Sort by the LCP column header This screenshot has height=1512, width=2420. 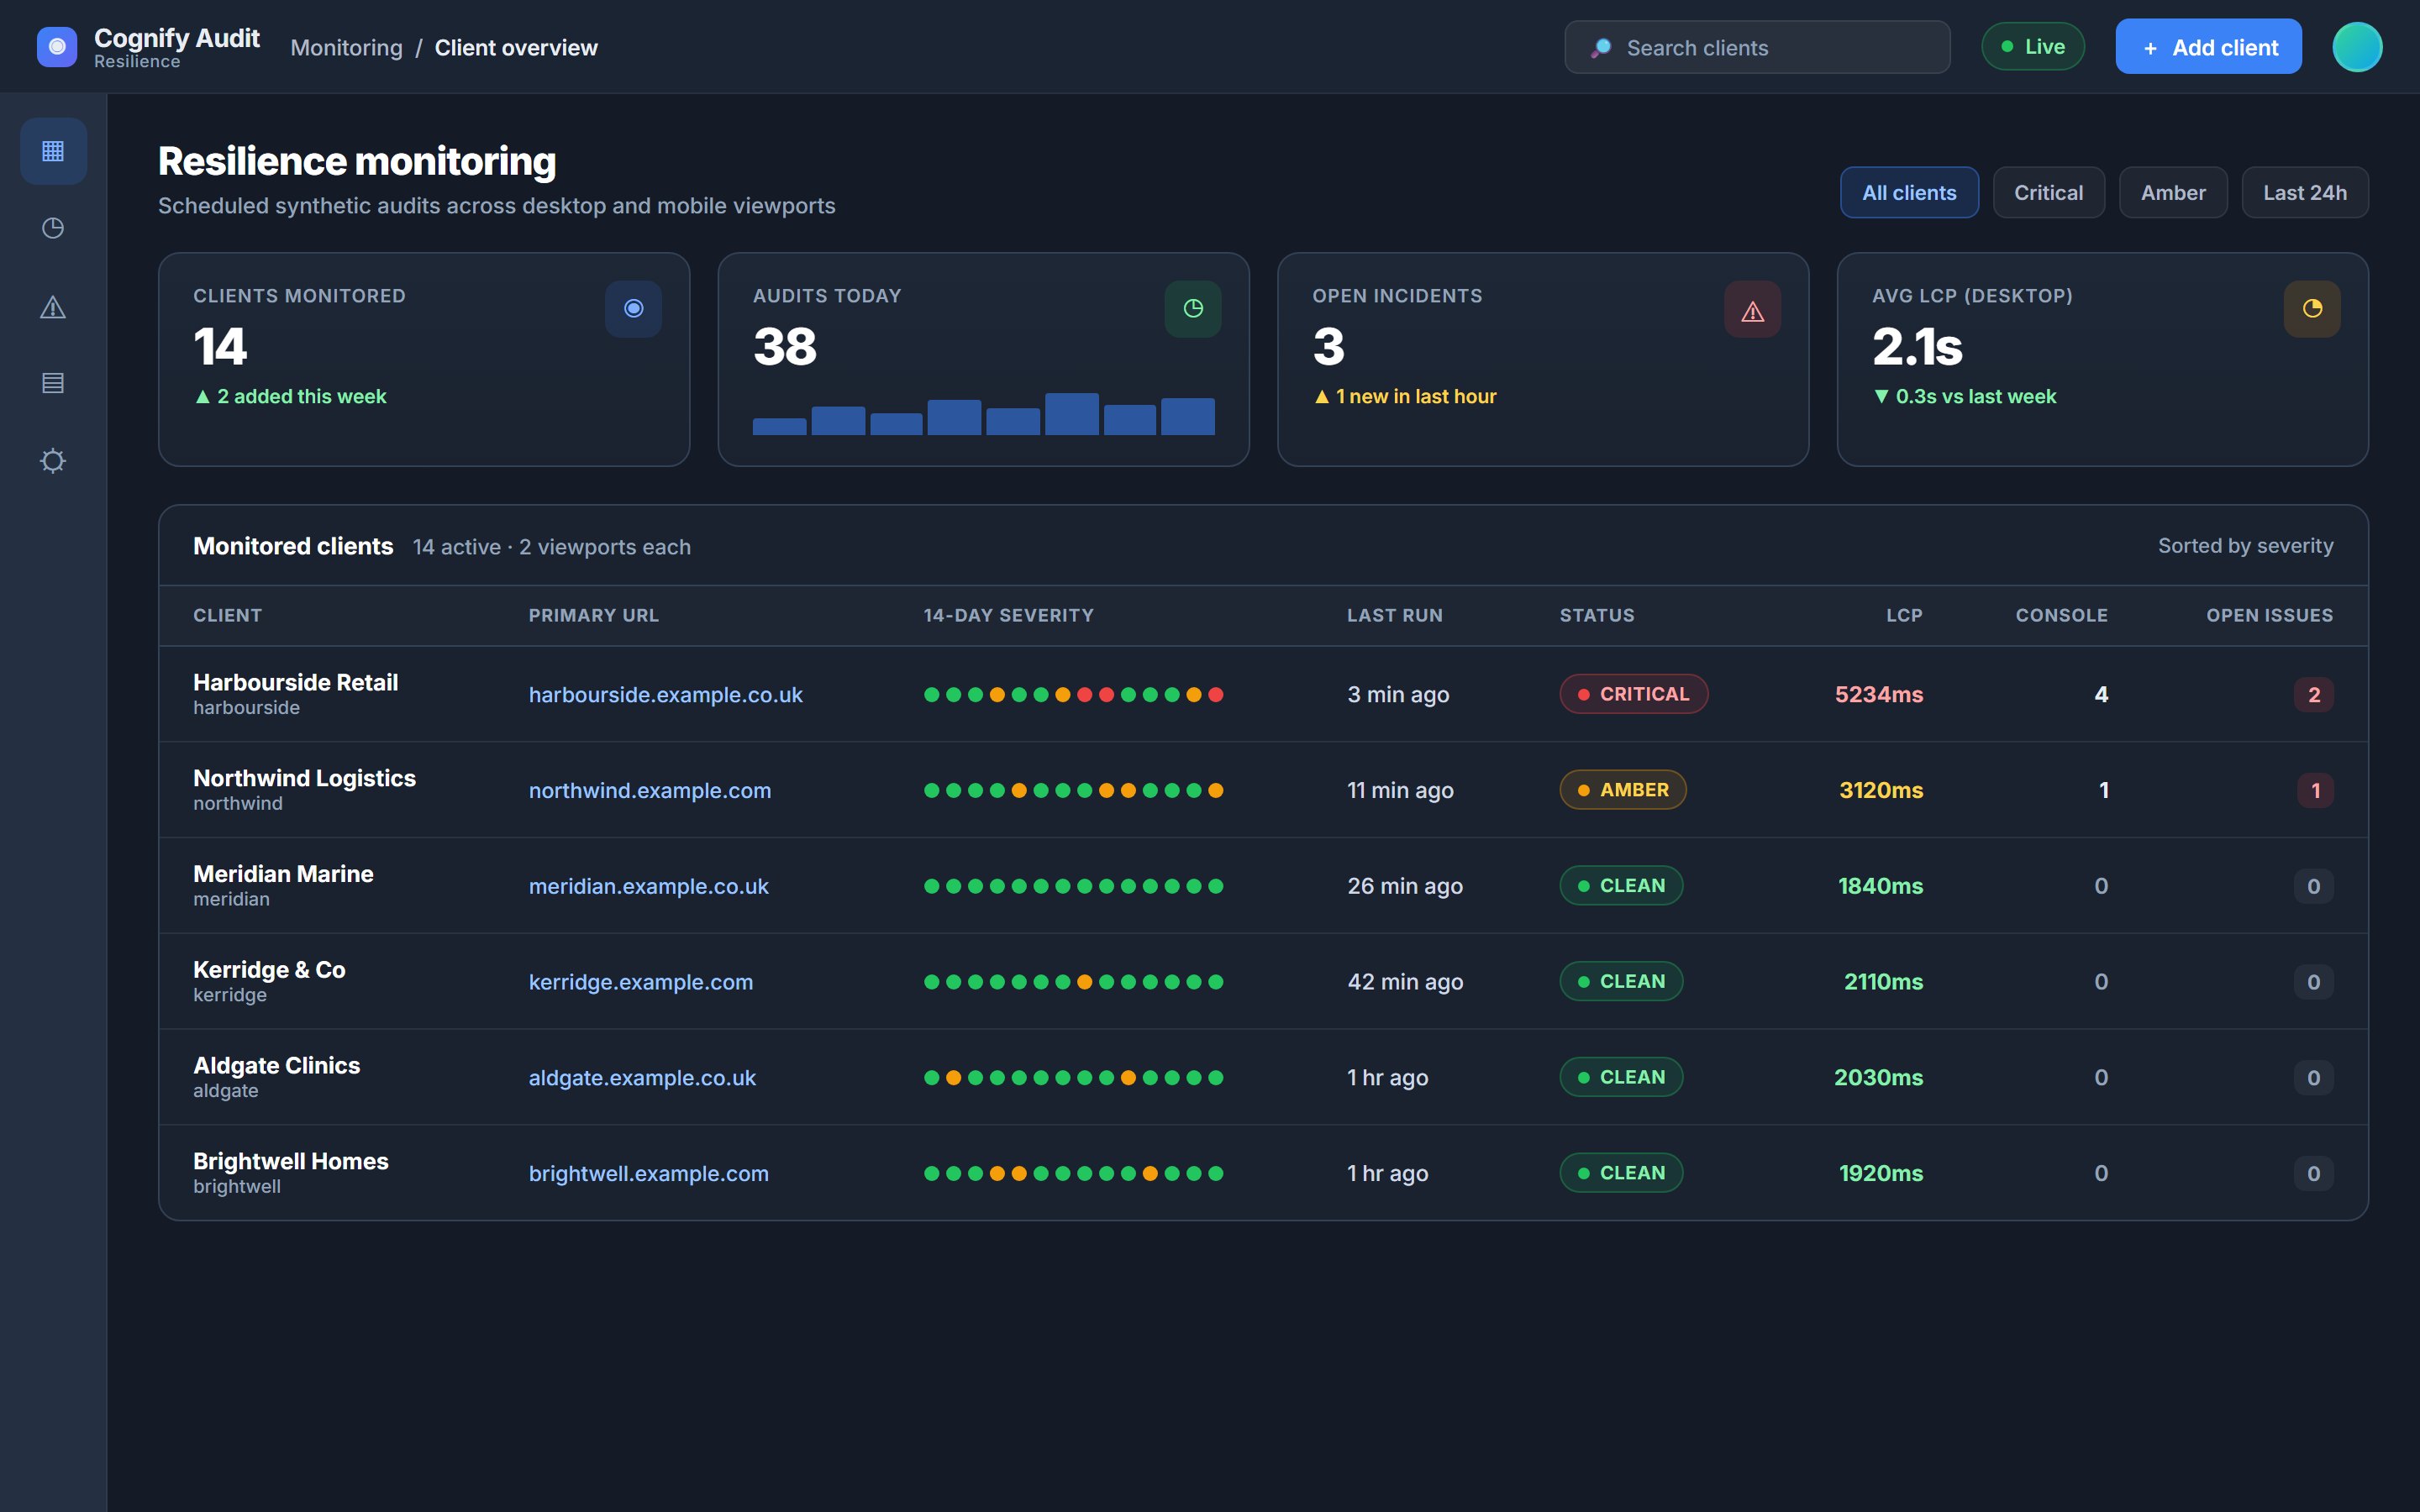1904,615
